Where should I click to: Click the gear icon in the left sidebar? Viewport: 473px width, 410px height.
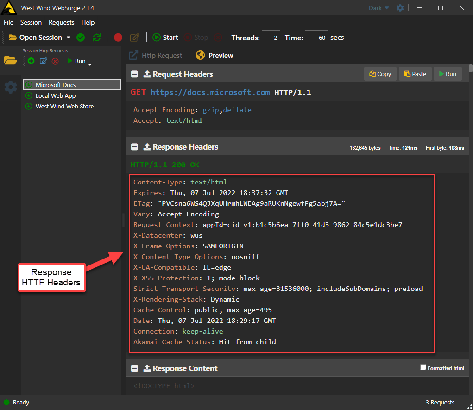tap(10, 88)
